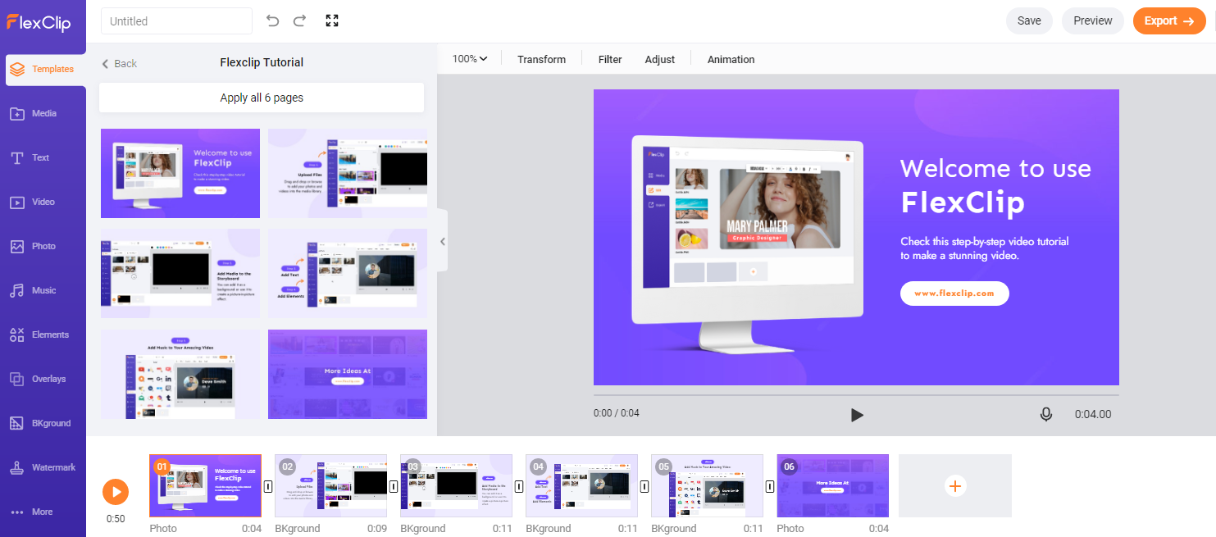
Task: Play the preview in the canvas player
Action: pyautogui.click(x=857, y=415)
